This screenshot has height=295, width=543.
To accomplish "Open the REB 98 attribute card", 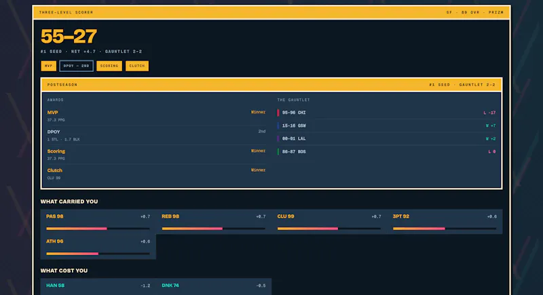I will click(x=214, y=222).
